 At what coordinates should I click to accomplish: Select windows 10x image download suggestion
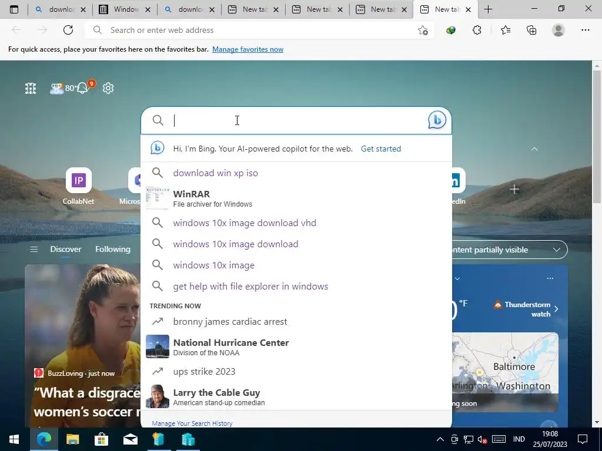coord(296,244)
